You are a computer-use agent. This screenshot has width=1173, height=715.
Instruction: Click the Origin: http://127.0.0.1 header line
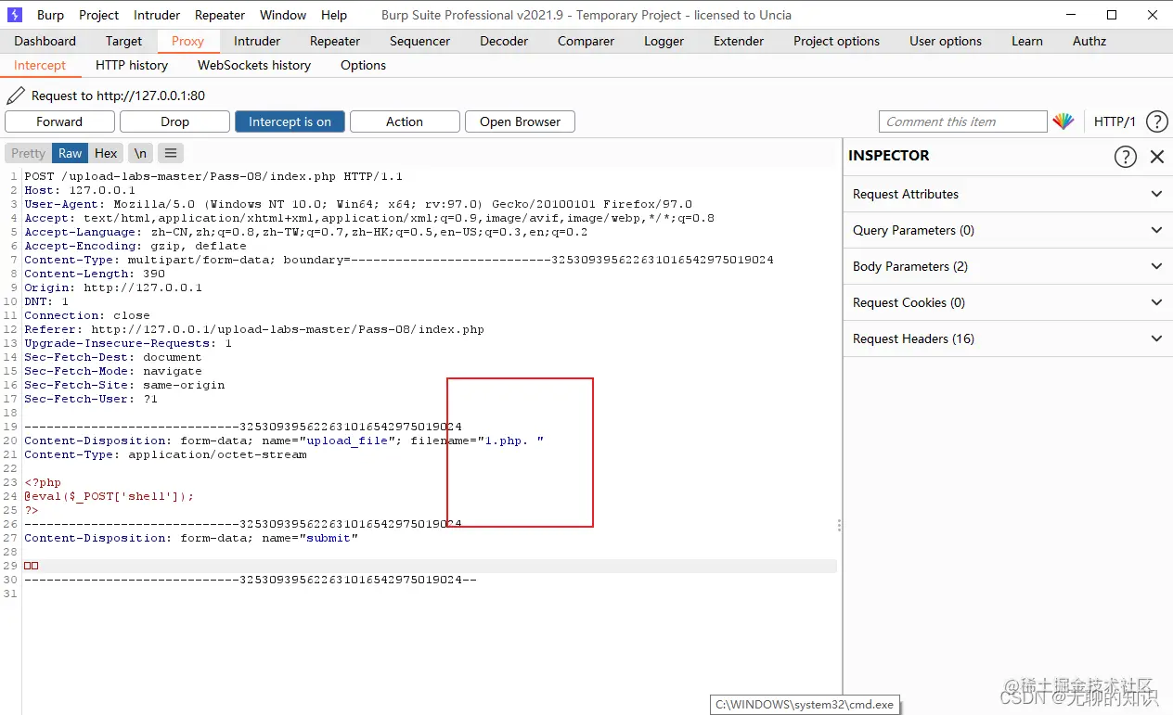click(113, 287)
